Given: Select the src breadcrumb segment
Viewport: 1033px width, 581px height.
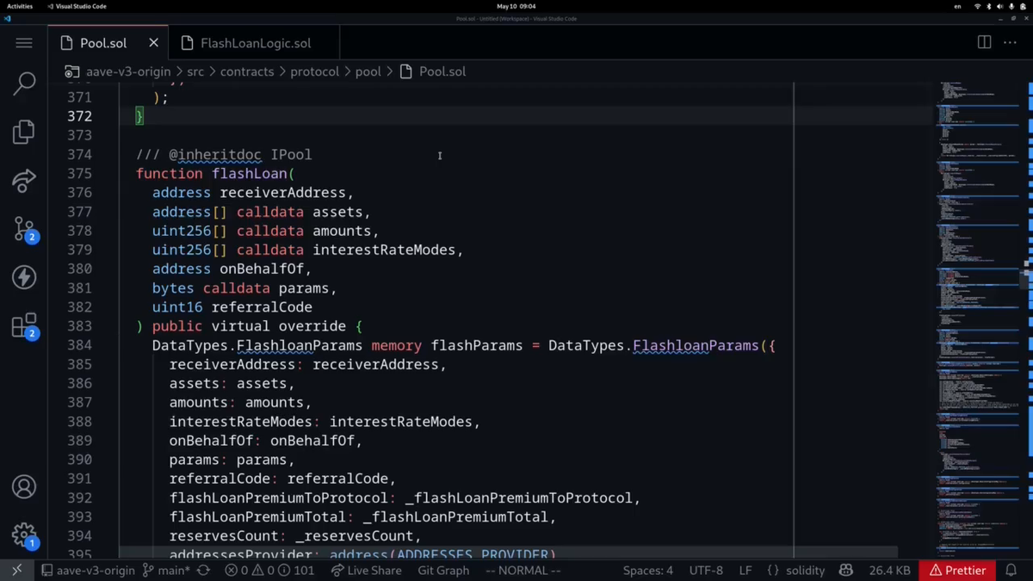Looking at the screenshot, I should click(x=195, y=71).
